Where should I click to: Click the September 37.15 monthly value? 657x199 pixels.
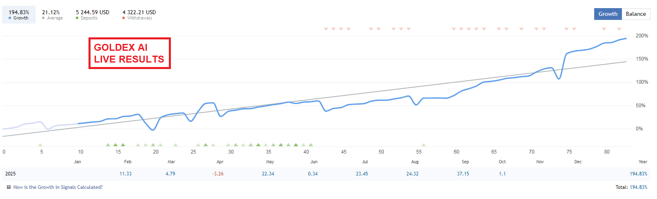coord(463,174)
